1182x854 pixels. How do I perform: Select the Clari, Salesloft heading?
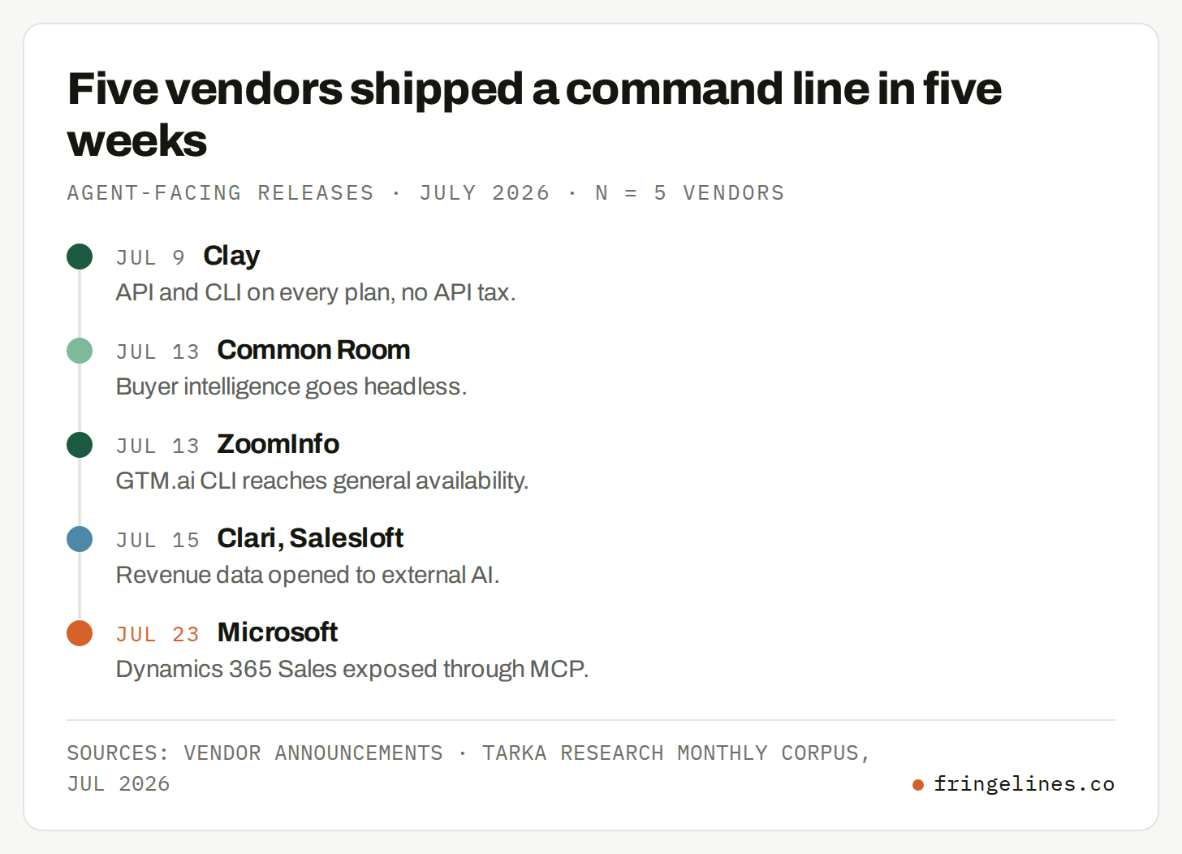point(310,538)
